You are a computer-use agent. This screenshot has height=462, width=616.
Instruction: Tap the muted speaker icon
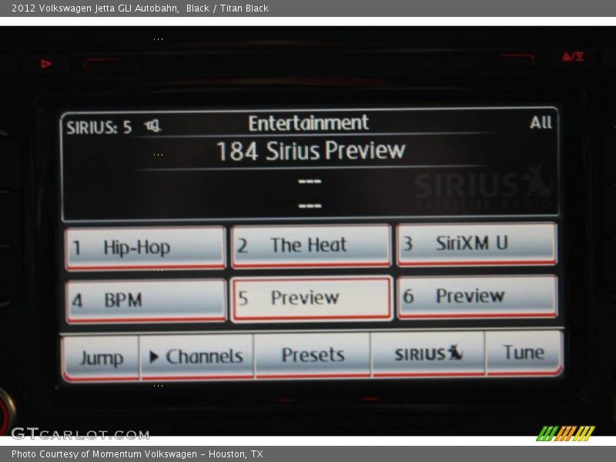152,126
